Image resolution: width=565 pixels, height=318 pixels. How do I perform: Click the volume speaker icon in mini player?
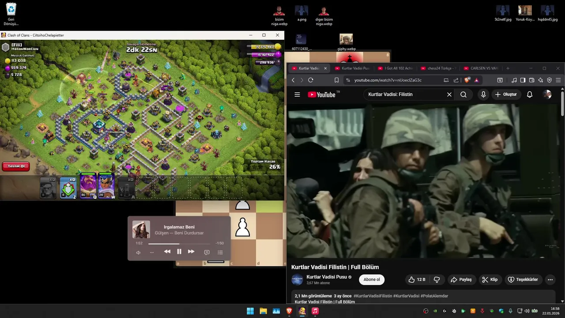click(138, 253)
